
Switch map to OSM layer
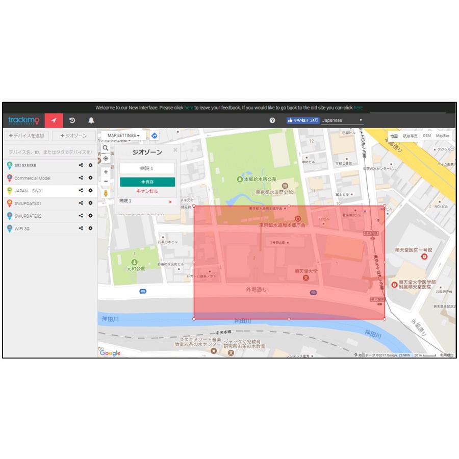[426, 136]
